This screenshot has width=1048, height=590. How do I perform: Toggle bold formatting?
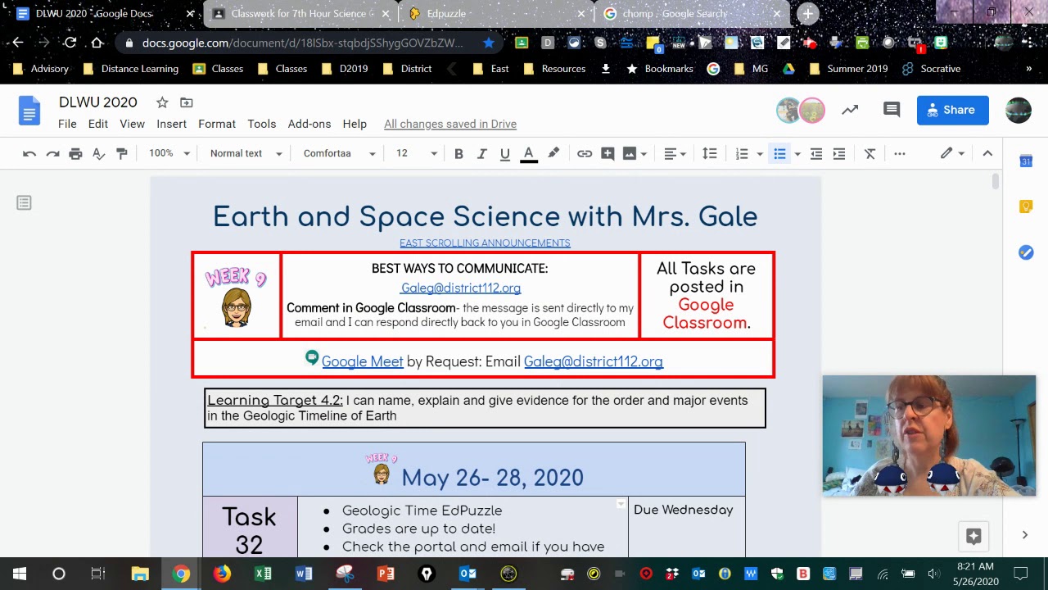pyautogui.click(x=458, y=153)
